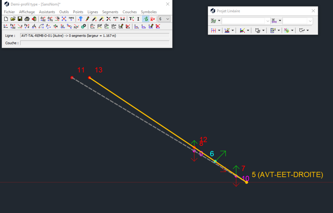Select the dx/PE point tool in top row
The width and height of the screenshot is (333, 213).
pyautogui.click(x=50, y=19)
